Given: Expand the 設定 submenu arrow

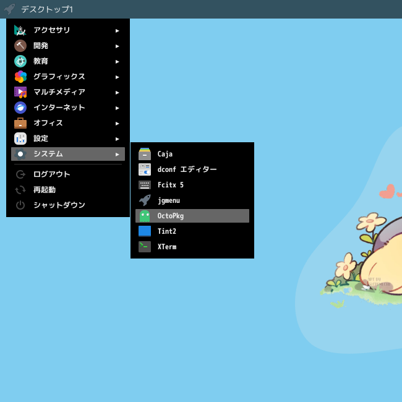Looking at the screenshot, I should 117,139.
